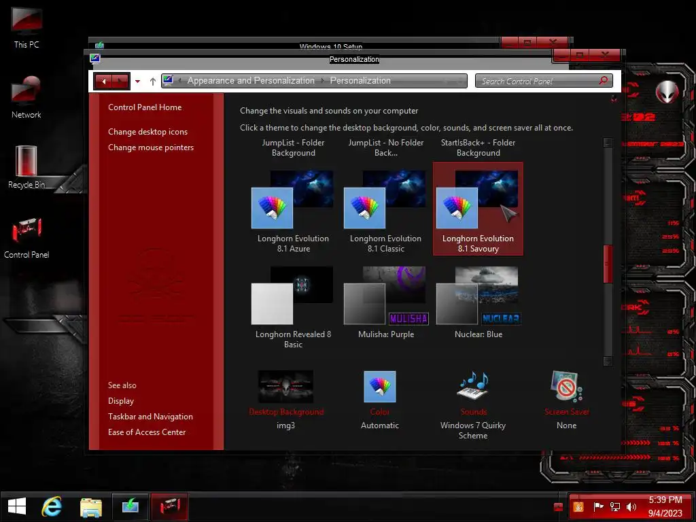This screenshot has height=522, width=696.
Task: Open Taskbar and Navigation link
Action: 150,417
